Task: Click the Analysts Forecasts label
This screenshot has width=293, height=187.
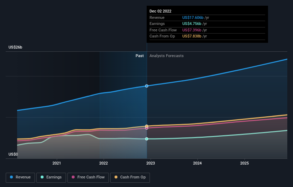Action: point(167,56)
